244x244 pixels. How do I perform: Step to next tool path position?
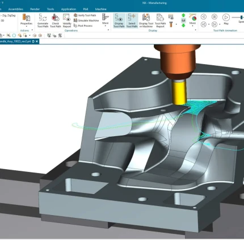[x=214, y=24]
